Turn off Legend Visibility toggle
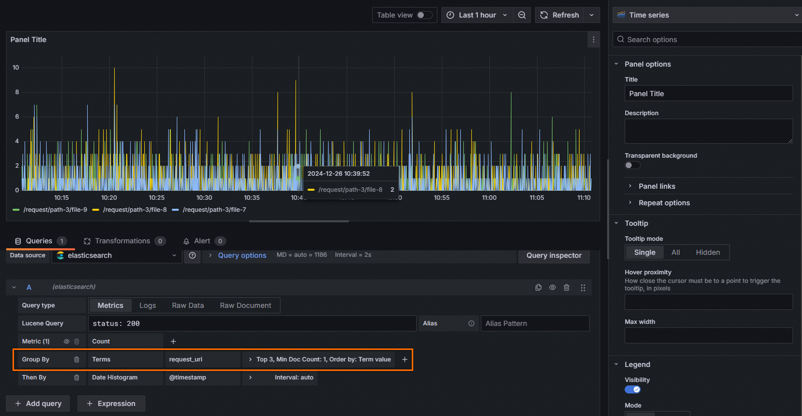802x416 pixels. (x=632, y=389)
